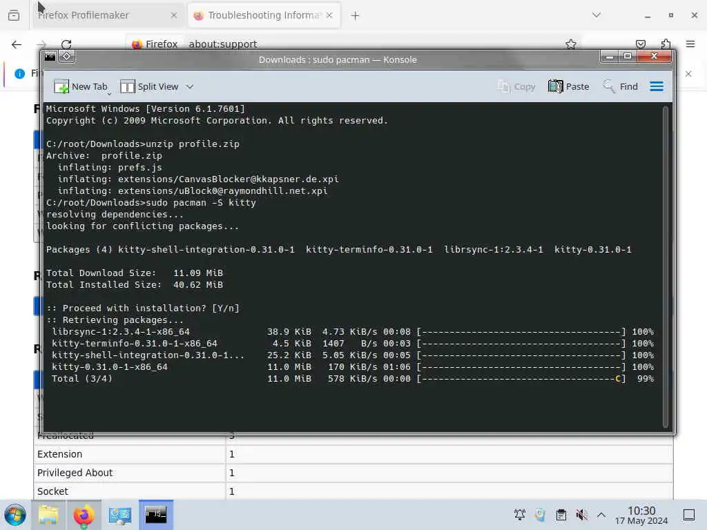Screen dimensions: 707x530
Task: Reload the about:support page
Action: (66, 44)
